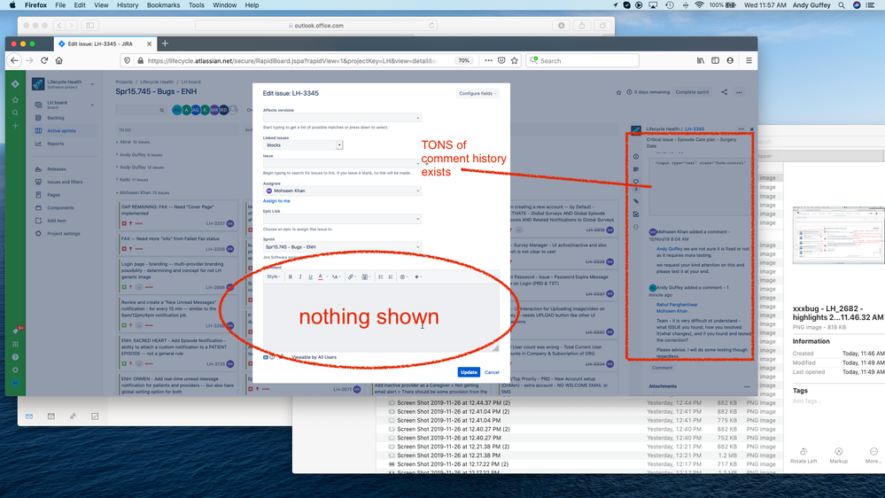Click the comments bubble icon in detail panel
Screen dimensions: 885x498
(636, 183)
